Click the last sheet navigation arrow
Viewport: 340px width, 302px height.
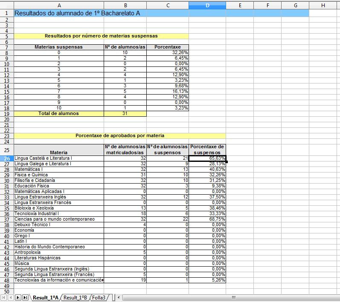(25, 297)
